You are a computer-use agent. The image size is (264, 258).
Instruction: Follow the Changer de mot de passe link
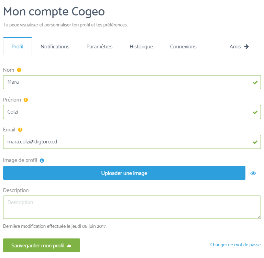click(x=235, y=245)
